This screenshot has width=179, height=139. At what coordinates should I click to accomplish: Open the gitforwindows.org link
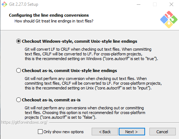pos(24,122)
